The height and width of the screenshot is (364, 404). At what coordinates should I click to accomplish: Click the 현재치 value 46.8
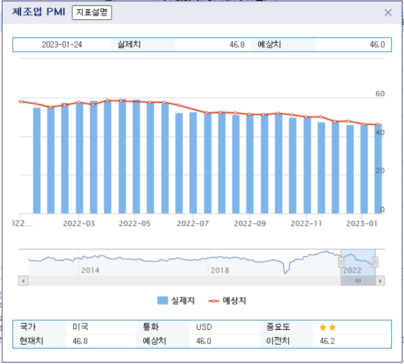pos(80,341)
